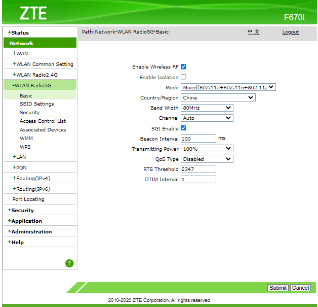Click the Beacon Interval input field
Viewport: 318px width, 307px height.
198,139
